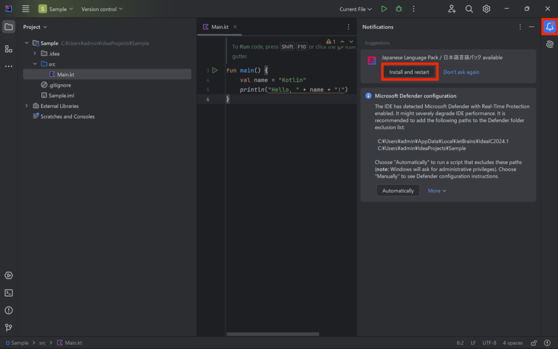Toggle the Notifications bell
The width and height of the screenshot is (558, 349).
[x=550, y=27]
